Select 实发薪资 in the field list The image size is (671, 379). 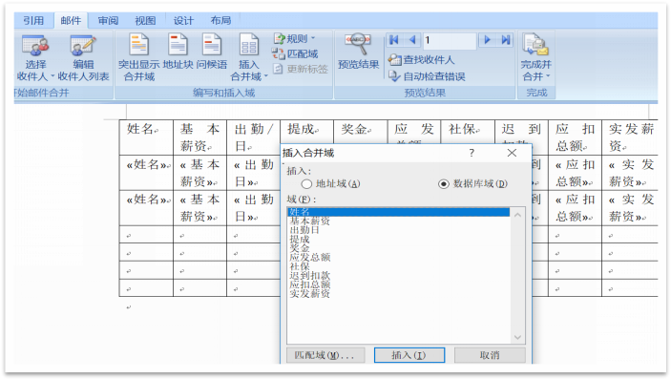[309, 294]
